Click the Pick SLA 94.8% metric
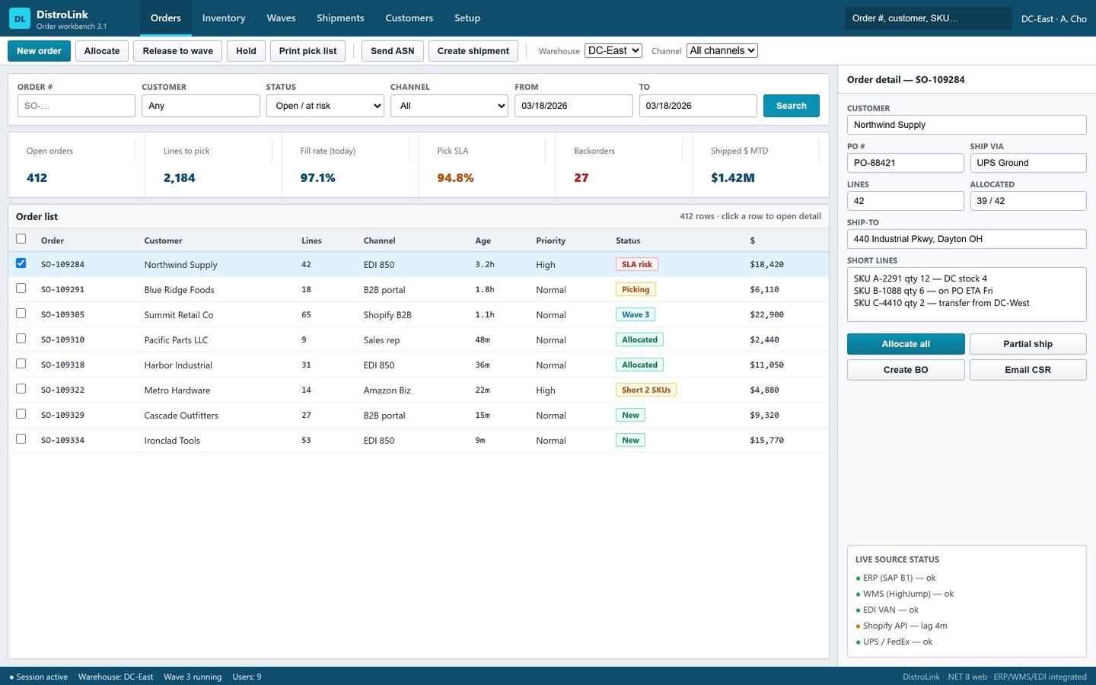Image resolution: width=1096 pixels, height=685 pixels. click(486, 165)
